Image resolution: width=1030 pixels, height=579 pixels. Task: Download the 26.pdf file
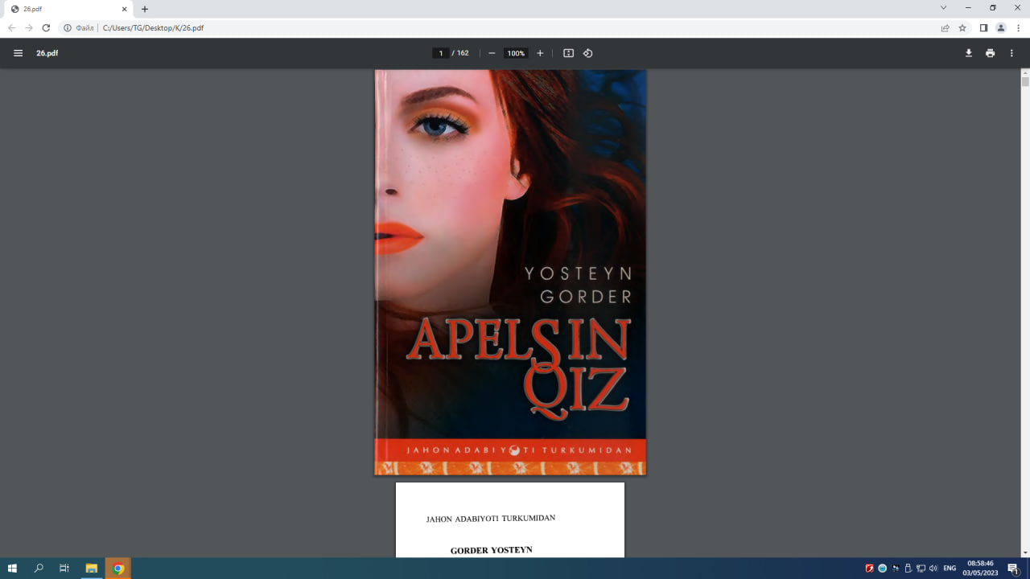click(x=969, y=53)
